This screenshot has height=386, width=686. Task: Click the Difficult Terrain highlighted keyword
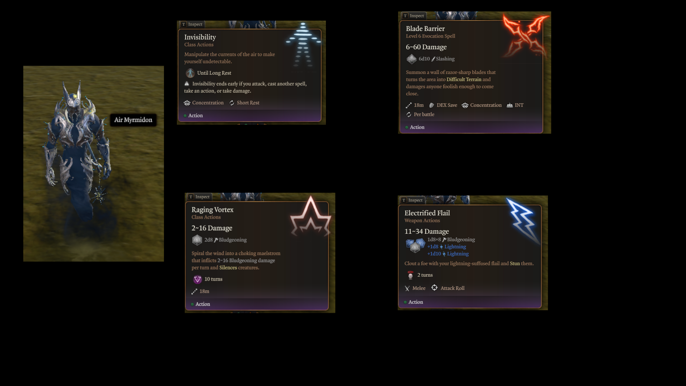[464, 79]
